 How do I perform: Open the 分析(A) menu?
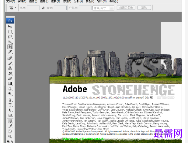(78, 2)
